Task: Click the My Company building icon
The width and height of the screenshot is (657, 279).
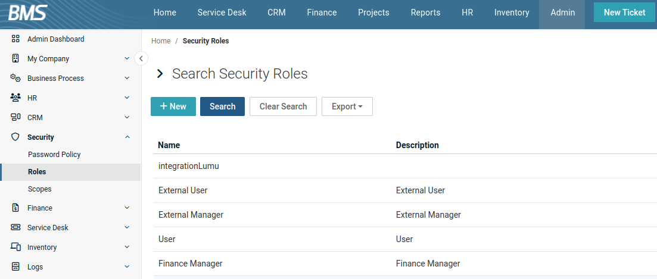Action: tap(16, 59)
